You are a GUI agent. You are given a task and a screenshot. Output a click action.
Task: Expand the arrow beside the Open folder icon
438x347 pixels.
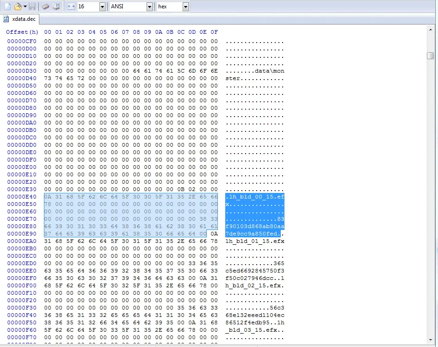(25, 6)
